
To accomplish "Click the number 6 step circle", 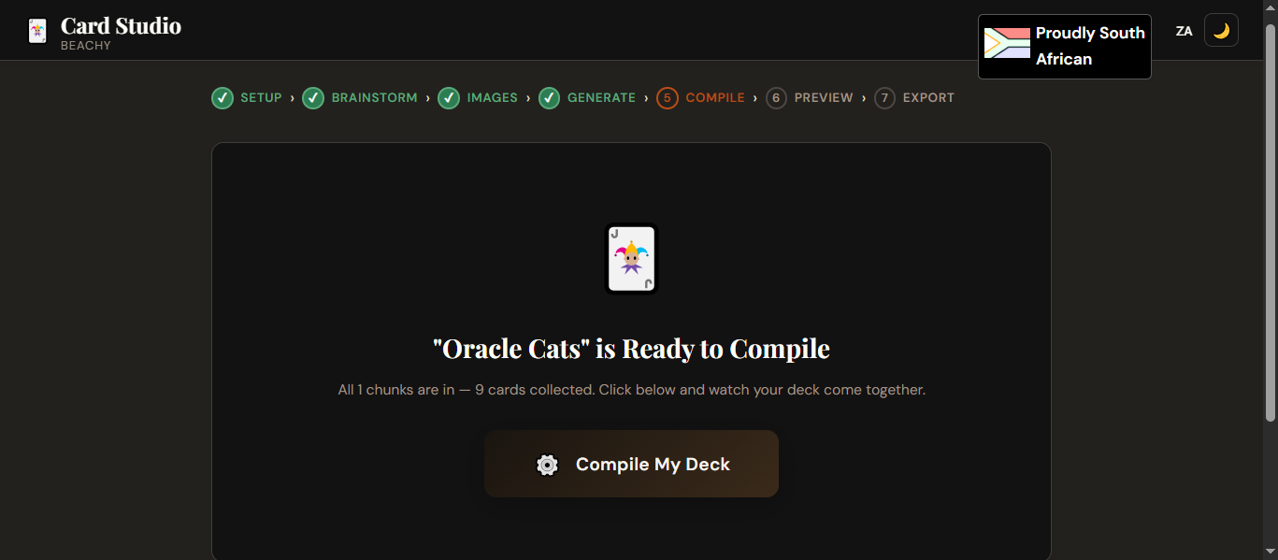I will click(x=776, y=98).
